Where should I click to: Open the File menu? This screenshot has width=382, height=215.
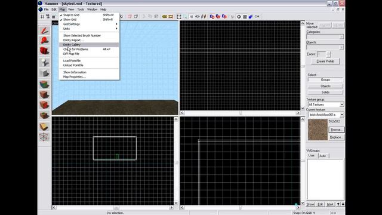pyautogui.click(x=46, y=10)
